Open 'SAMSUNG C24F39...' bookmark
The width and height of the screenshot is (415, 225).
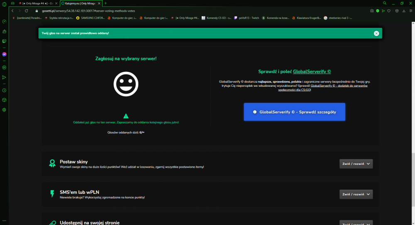91,18
